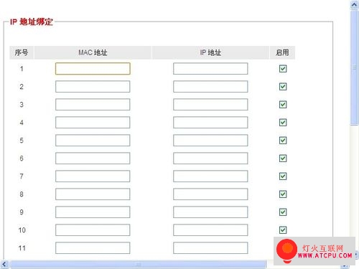Click the IP address field in row 8
359x269 pixels.
(210, 194)
